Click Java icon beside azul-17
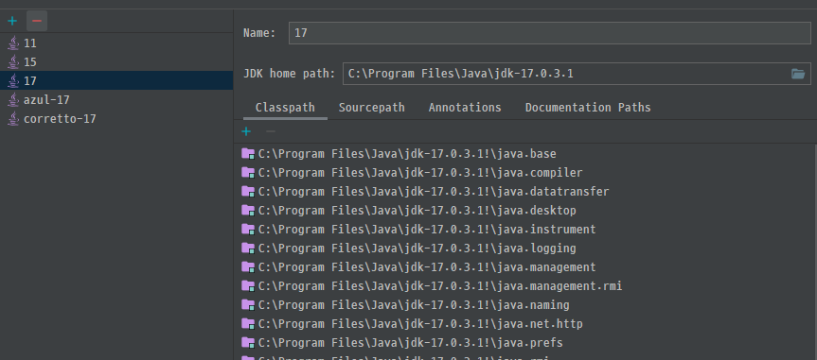This screenshot has width=817, height=360. (13, 99)
